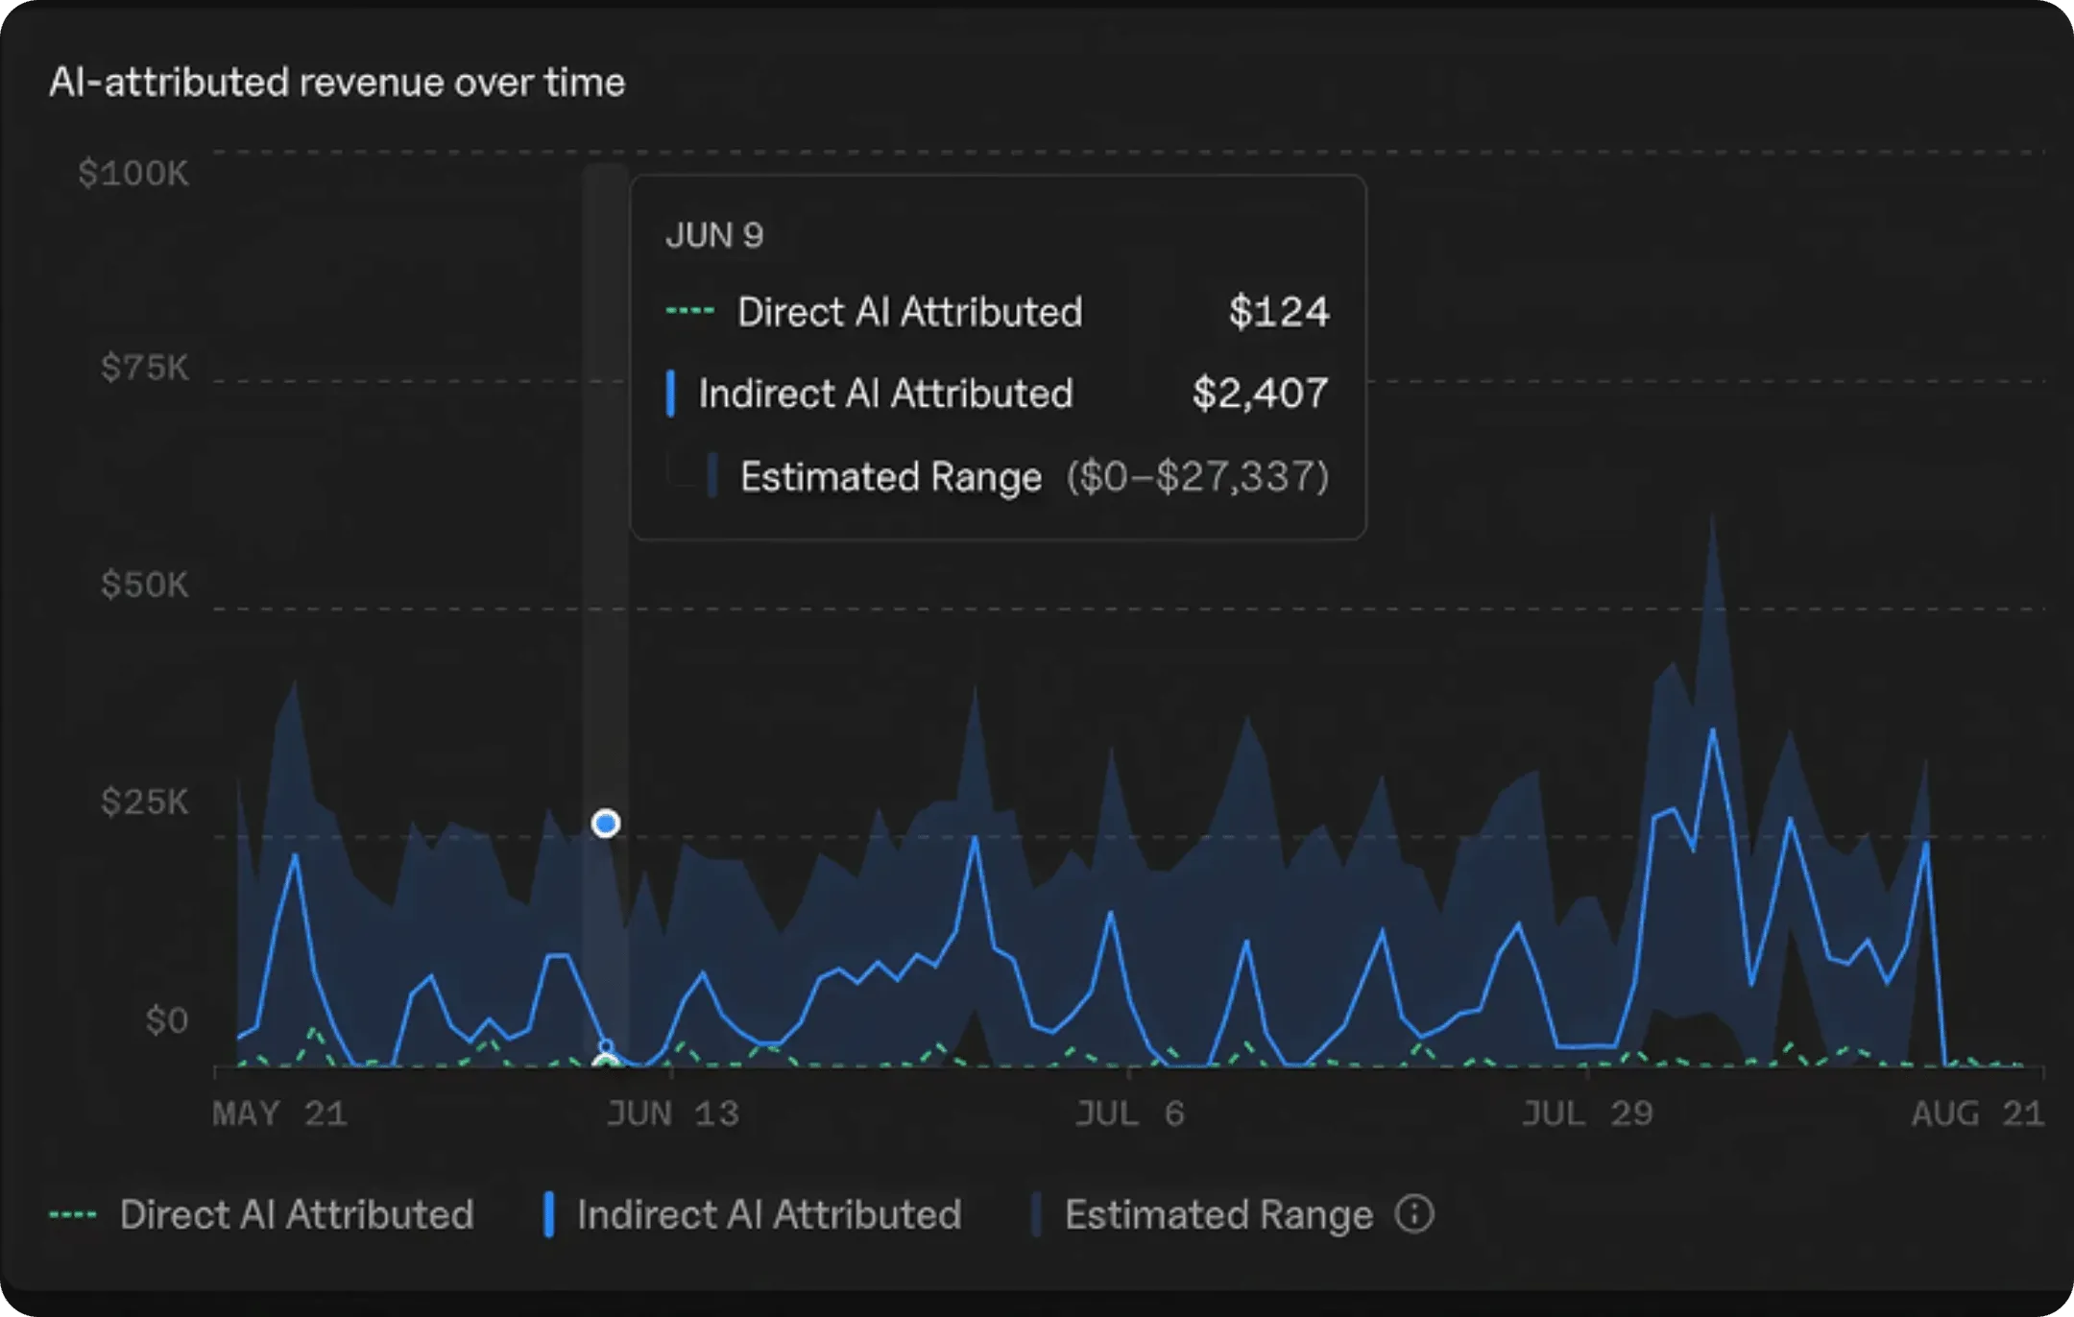Click the JUL 29 axis label

(1587, 1113)
